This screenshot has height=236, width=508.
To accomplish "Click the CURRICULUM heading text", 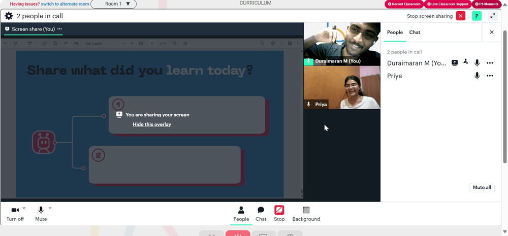I will (x=256, y=3).
